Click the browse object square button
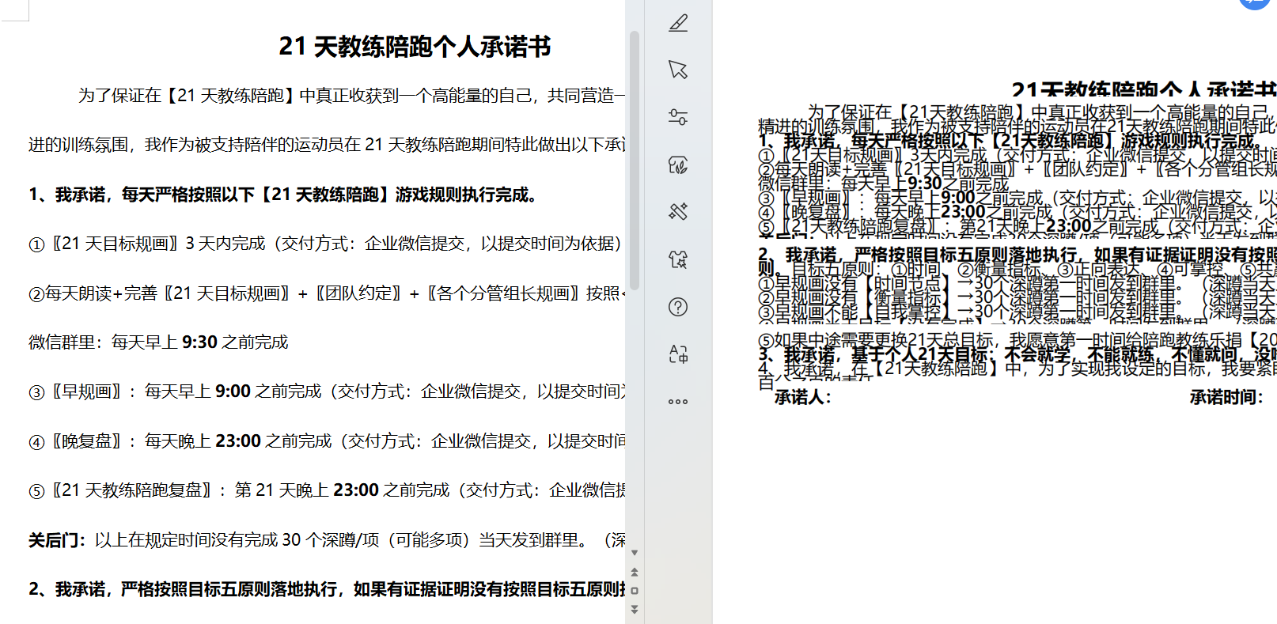This screenshot has width=1277, height=624. pyautogui.click(x=635, y=591)
